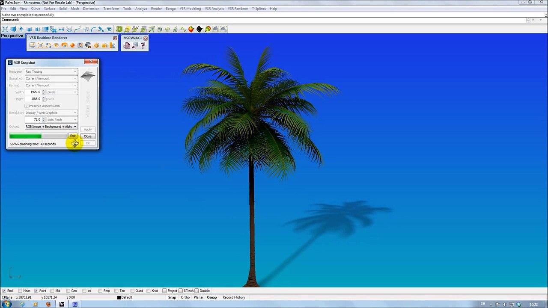Click the green sine wave icon in main toolbar
548x308 pixels.
tap(183, 29)
